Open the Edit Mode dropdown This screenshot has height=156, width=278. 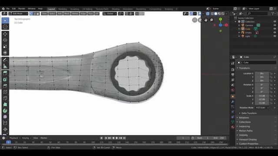(x=18, y=13)
